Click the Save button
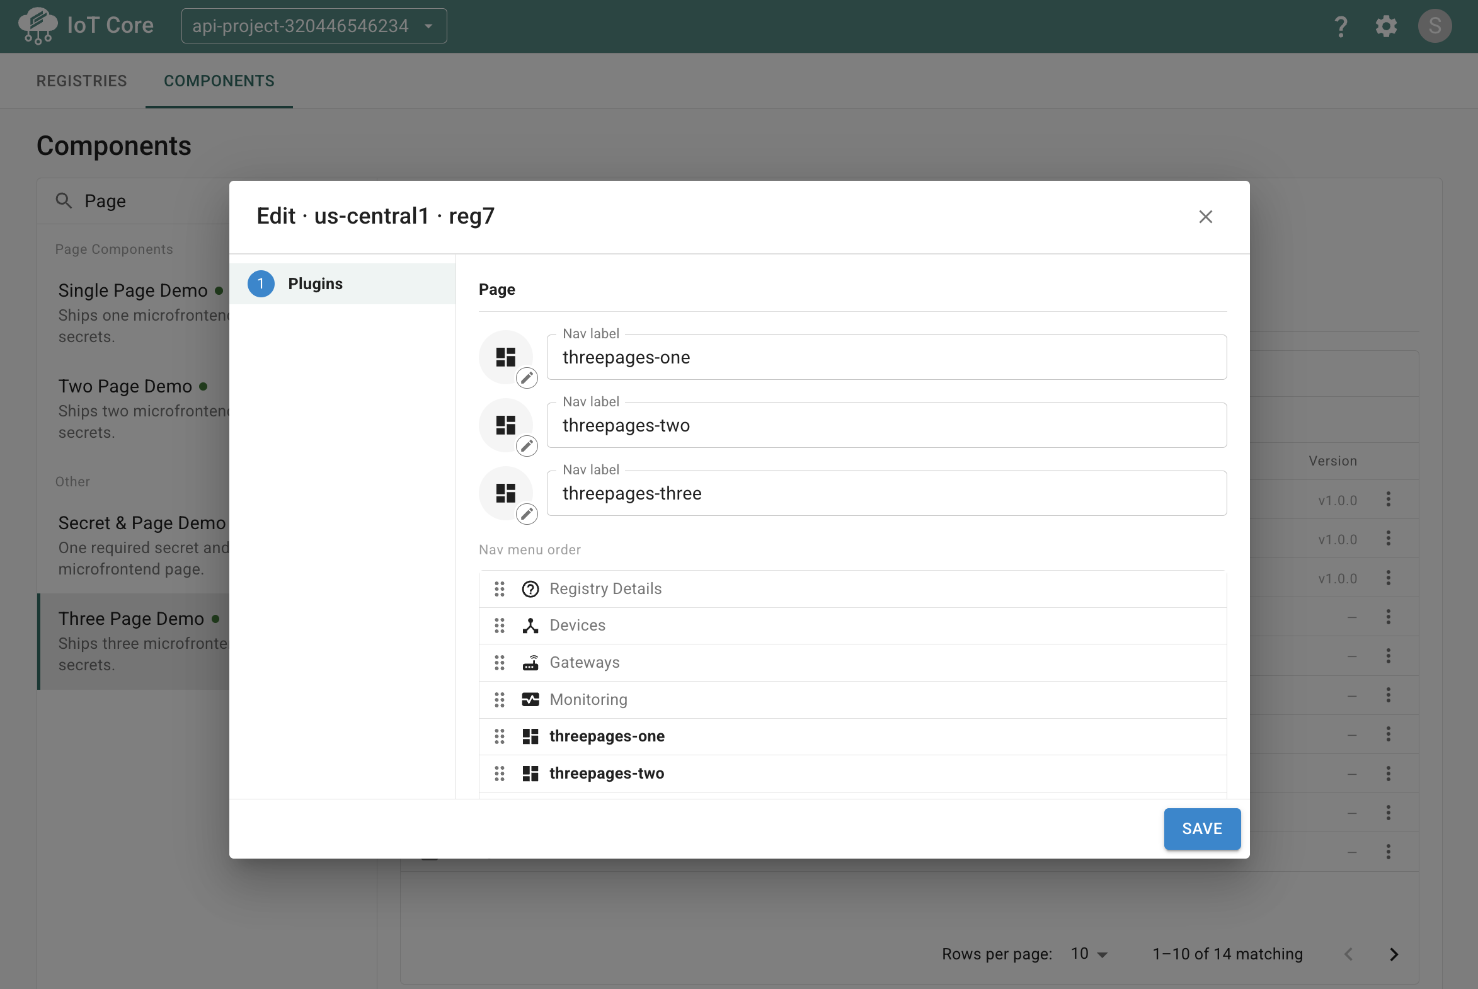The image size is (1478, 989). pos(1202,829)
